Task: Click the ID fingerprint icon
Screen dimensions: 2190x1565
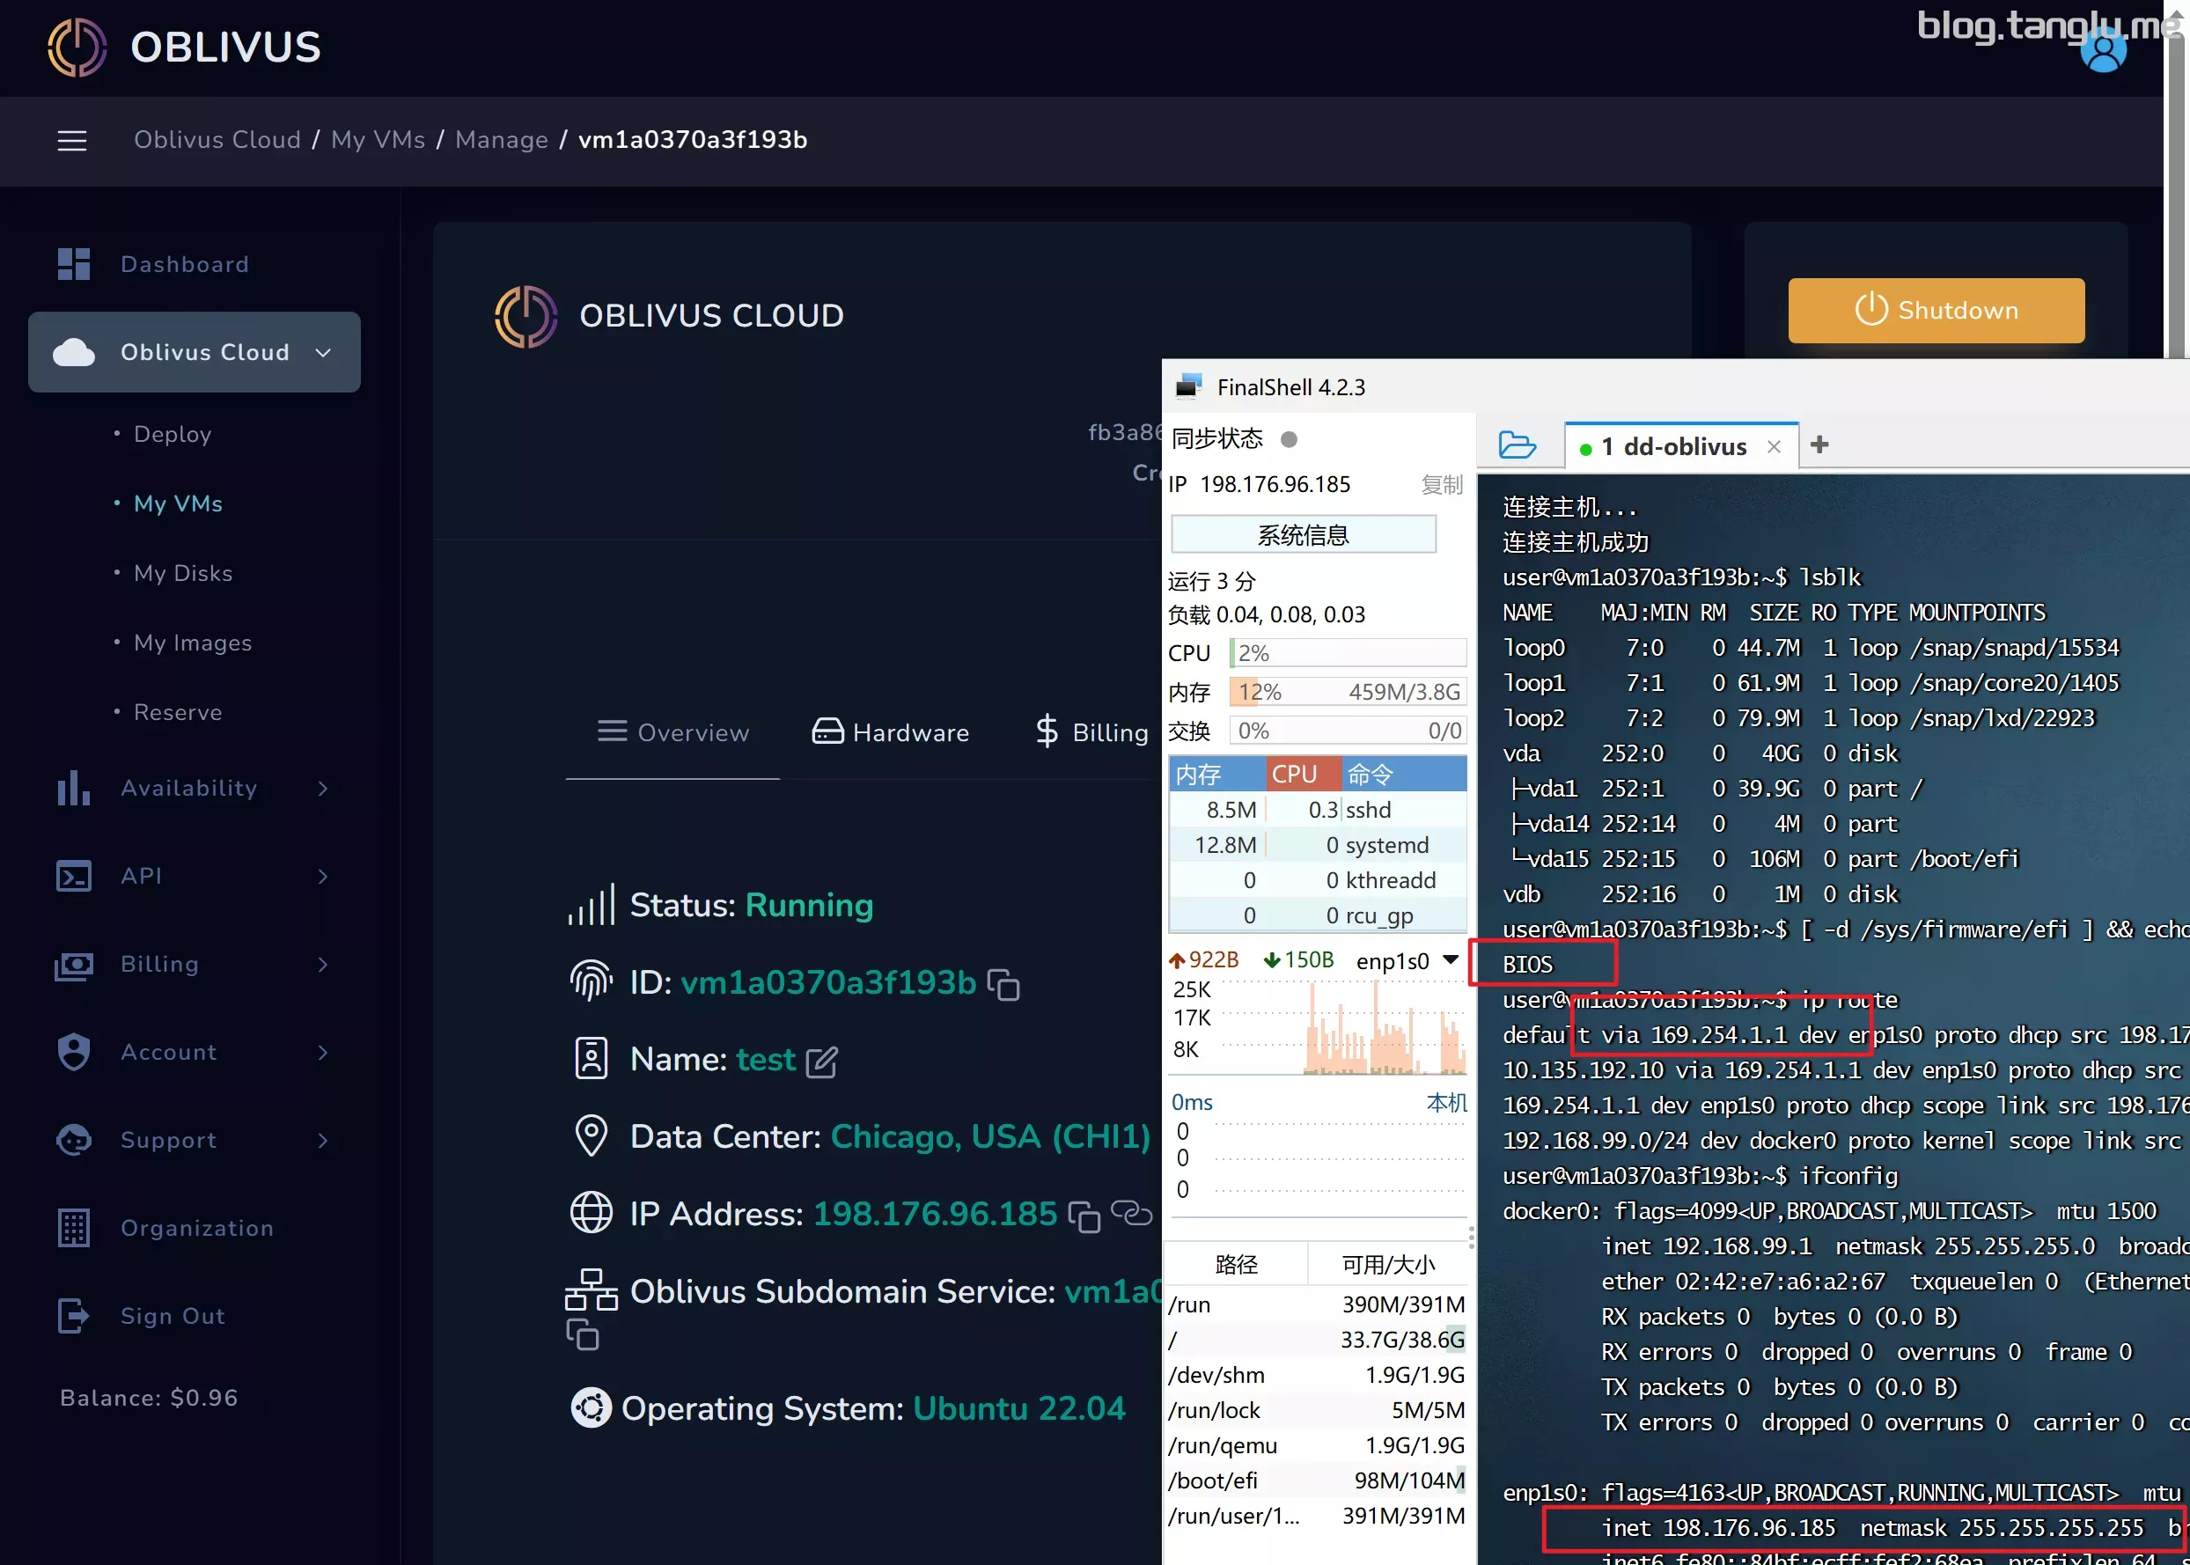Action: tap(591, 981)
